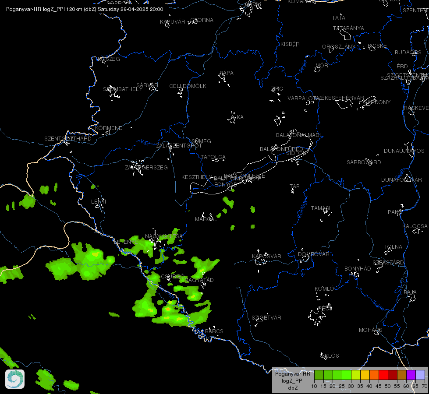Click the TAPOLCA label

coord(213,157)
